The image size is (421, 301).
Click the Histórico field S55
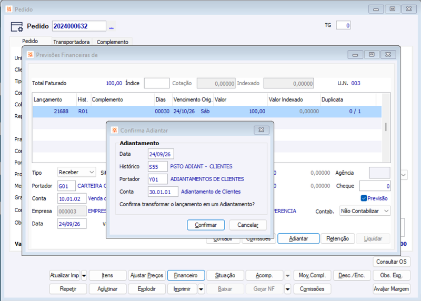click(157, 166)
